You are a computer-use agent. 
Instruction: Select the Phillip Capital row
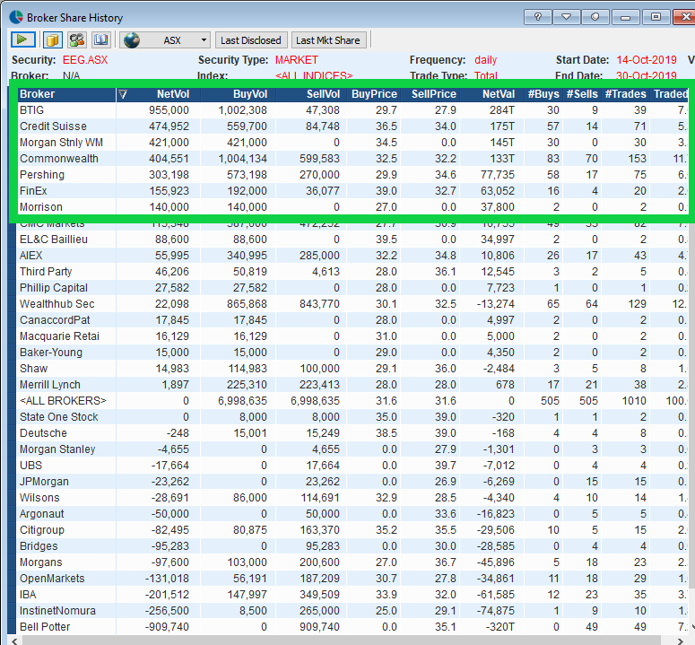tap(352, 288)
